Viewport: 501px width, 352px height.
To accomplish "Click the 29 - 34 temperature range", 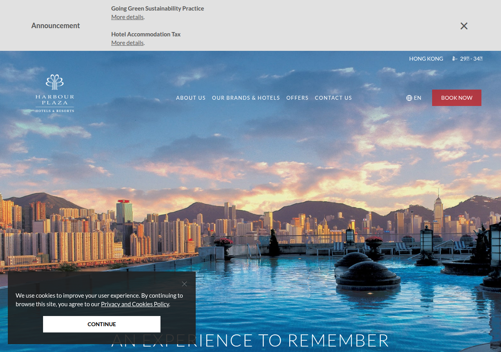I will tap(471, 59).
